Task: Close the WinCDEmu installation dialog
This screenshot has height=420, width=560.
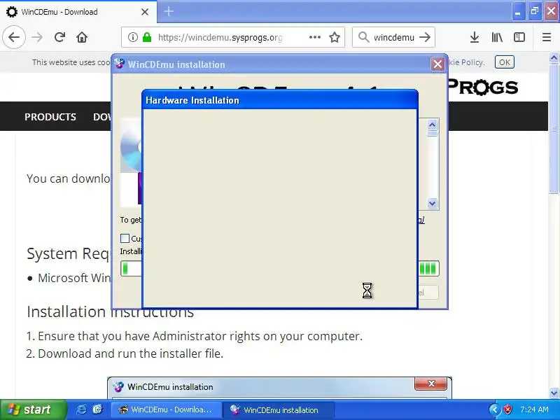Action: coord(437,64)
